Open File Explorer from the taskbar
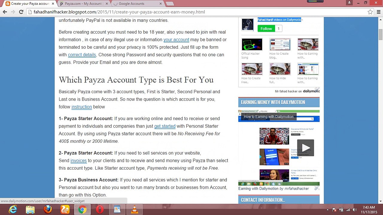 [30, 210]
